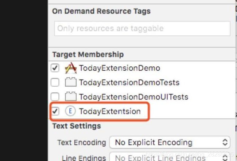Click the TodayExtentsion extension E icon

(70, 111)
